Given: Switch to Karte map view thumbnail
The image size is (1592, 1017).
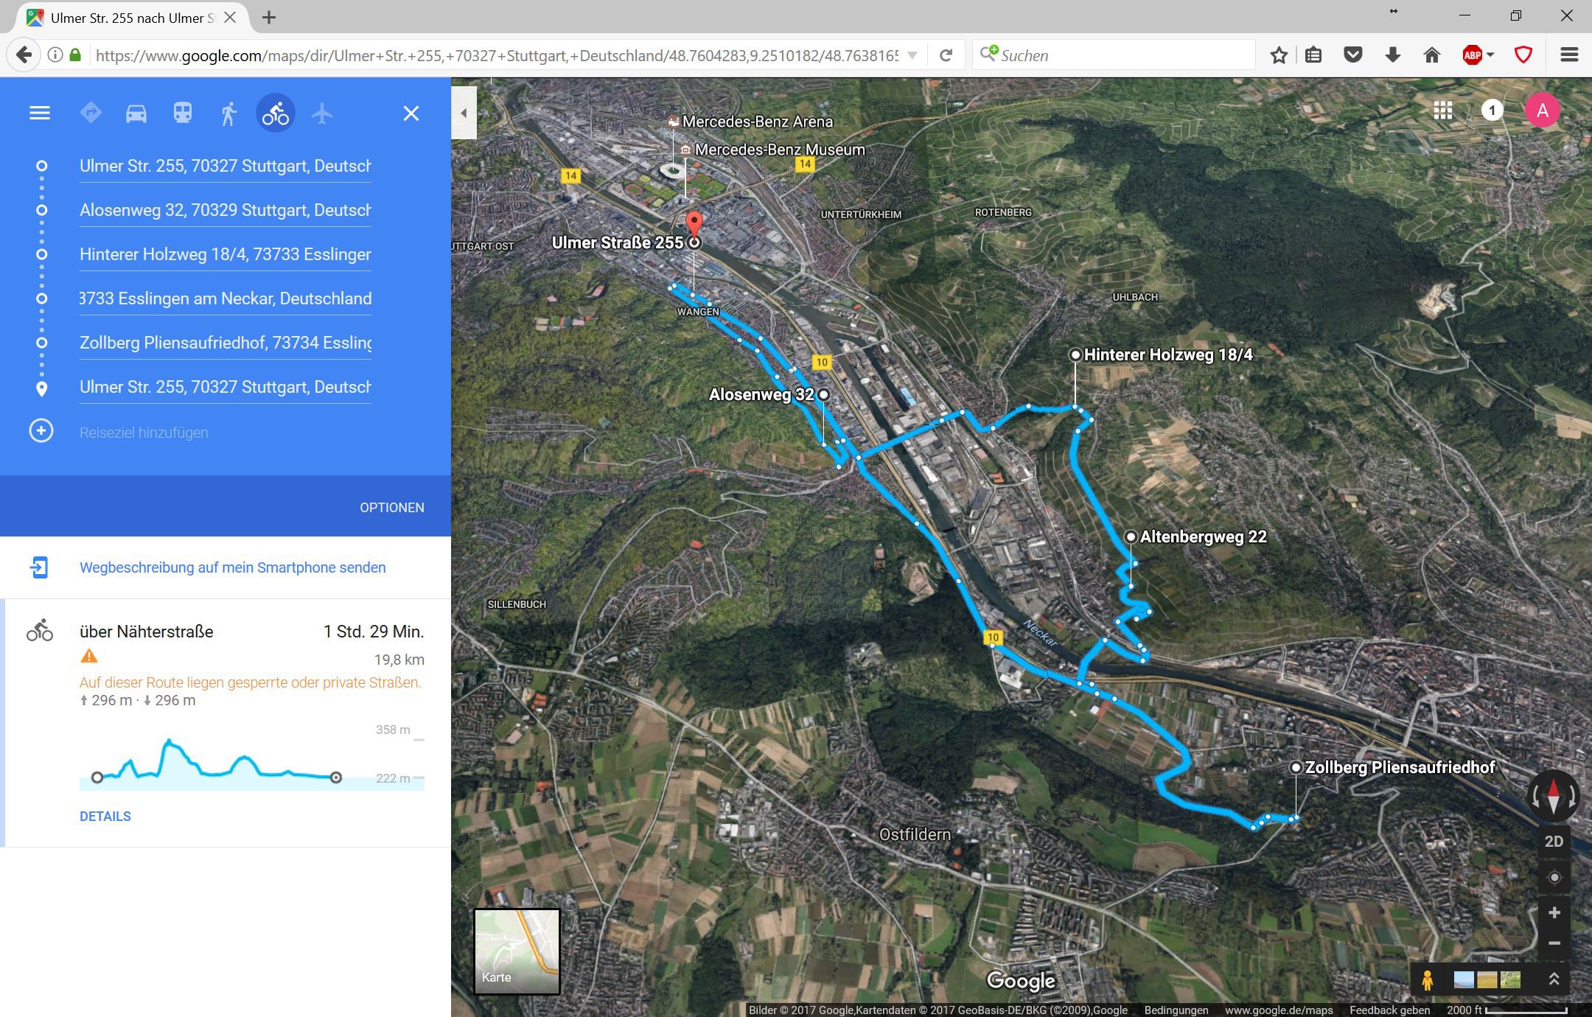Looking at the screenshot, I should coord(517,951).
